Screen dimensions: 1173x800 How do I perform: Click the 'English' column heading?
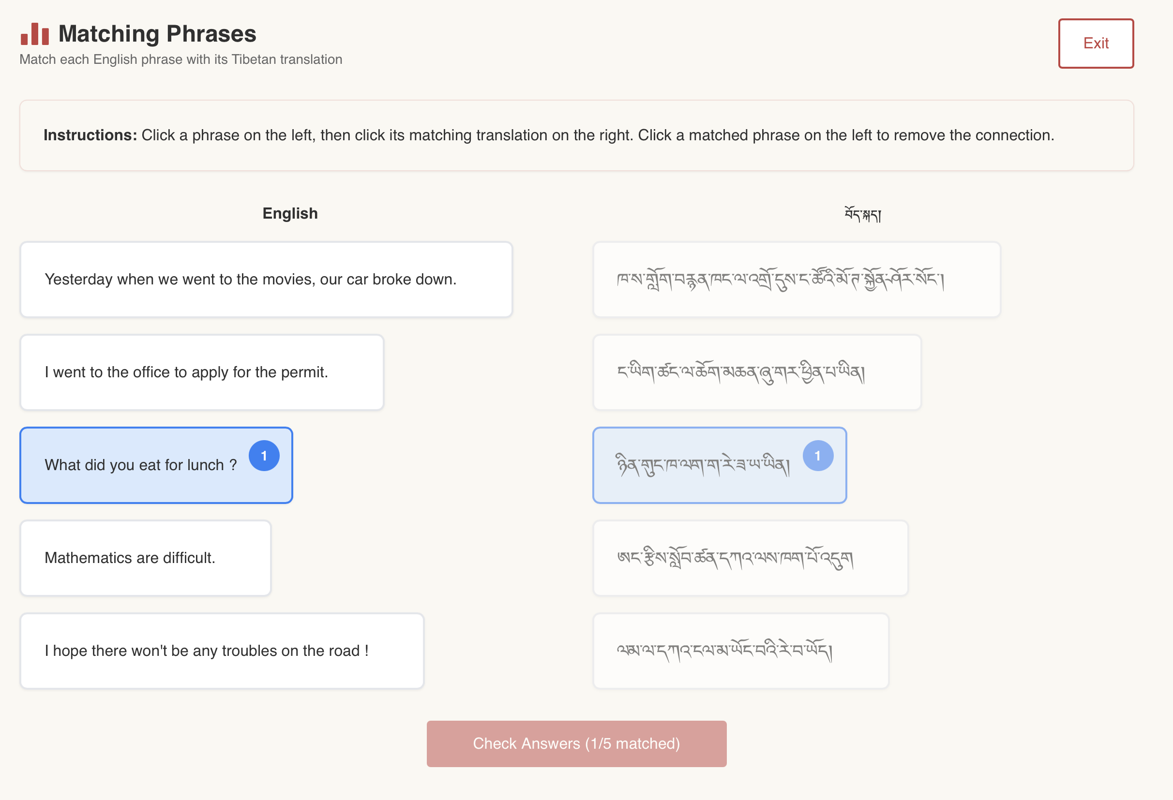coord(290,213)
